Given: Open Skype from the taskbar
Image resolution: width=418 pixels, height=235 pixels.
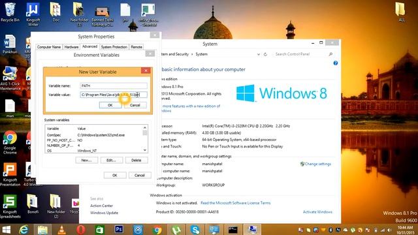Looking at the screenshot, I should 195,229.
